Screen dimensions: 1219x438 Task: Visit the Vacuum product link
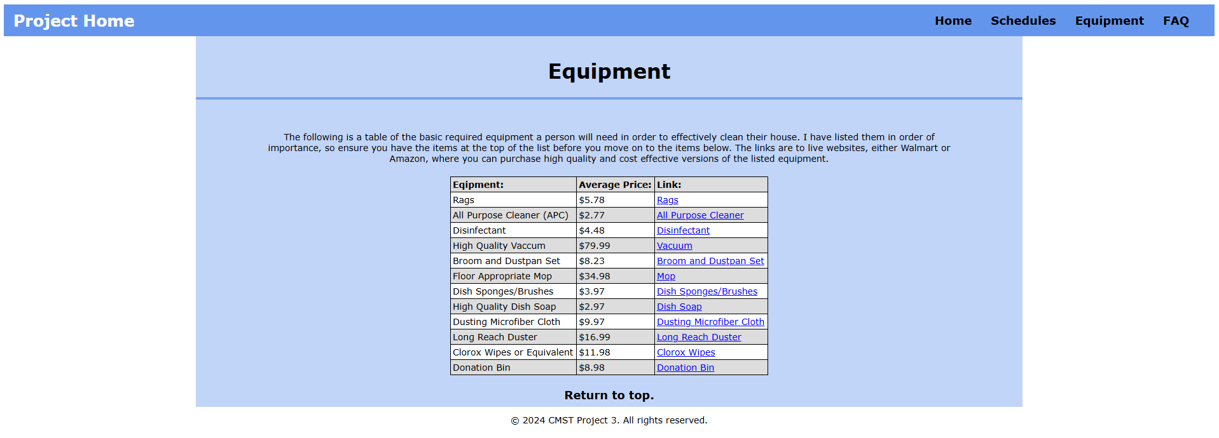674,246
